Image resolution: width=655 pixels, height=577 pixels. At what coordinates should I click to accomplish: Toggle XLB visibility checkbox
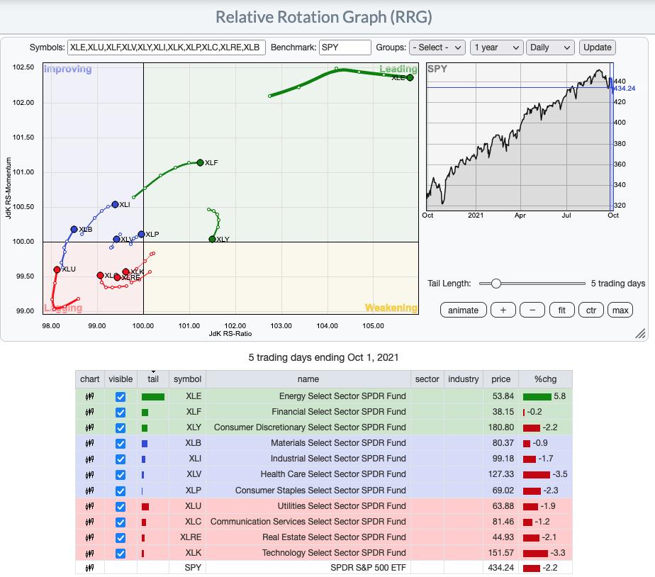(x=121, y=444)
